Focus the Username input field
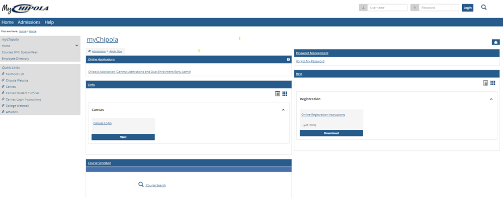 point(387,8)
